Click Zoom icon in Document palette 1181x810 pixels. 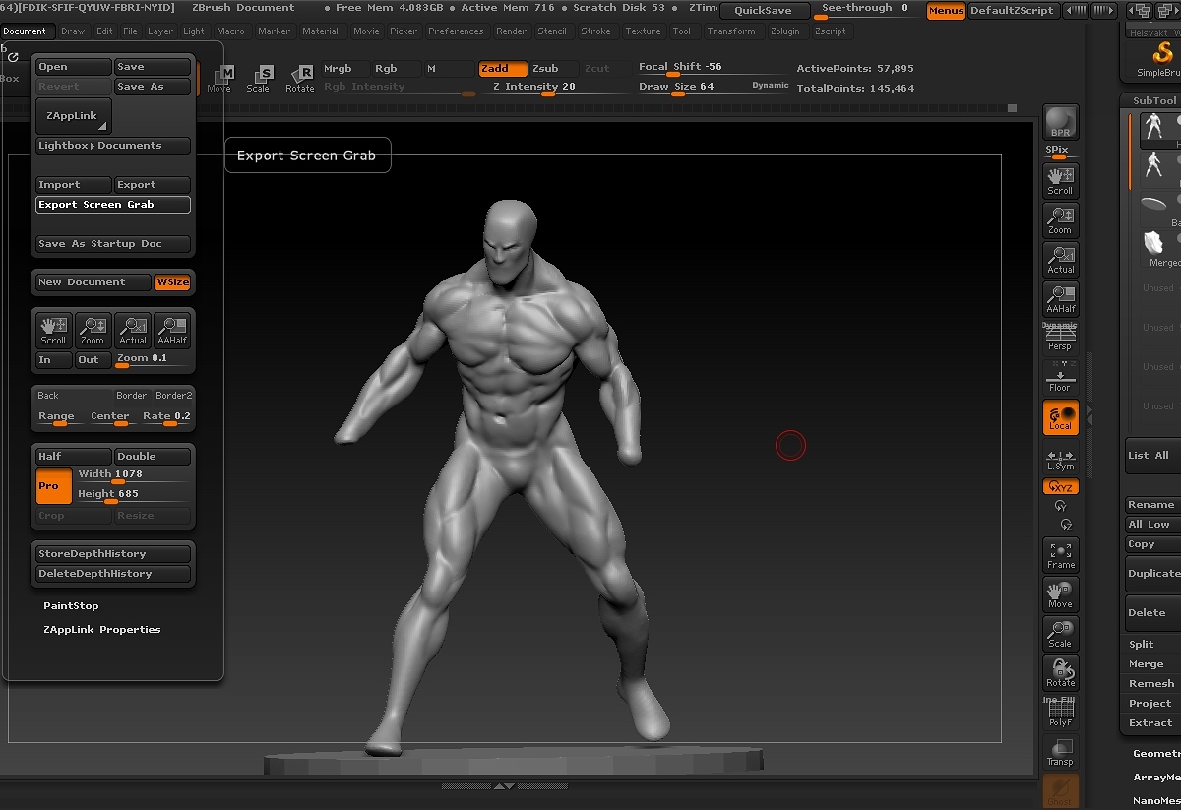click(93, 330)
